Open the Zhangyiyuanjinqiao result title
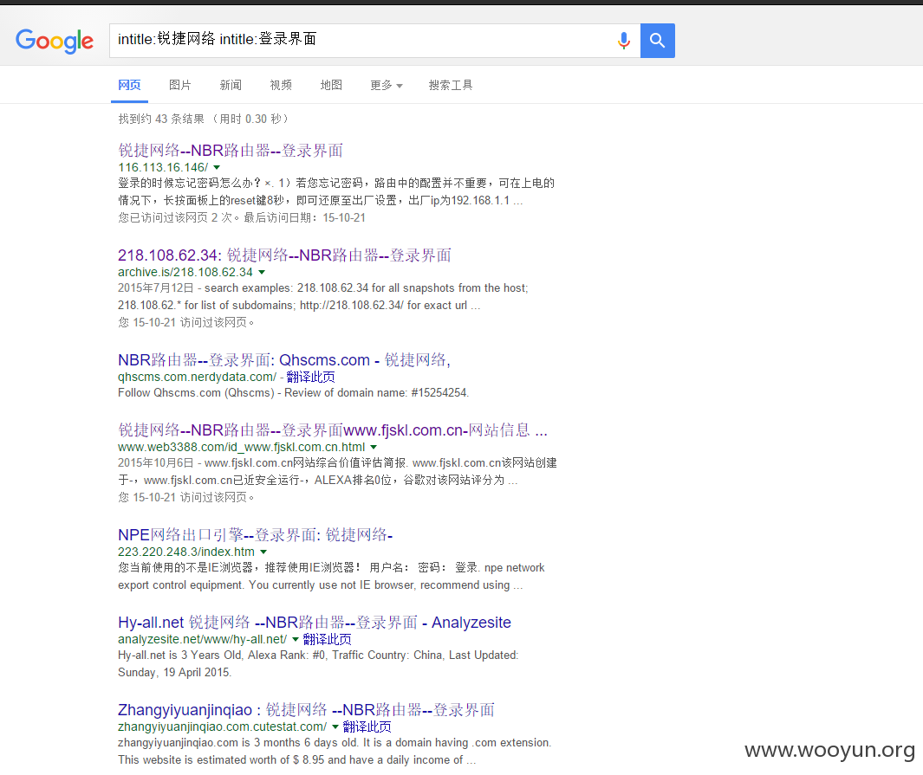Image resolution: width=923 pixels, height=775 pixels. pyautogui.click(x=306, y=710)
